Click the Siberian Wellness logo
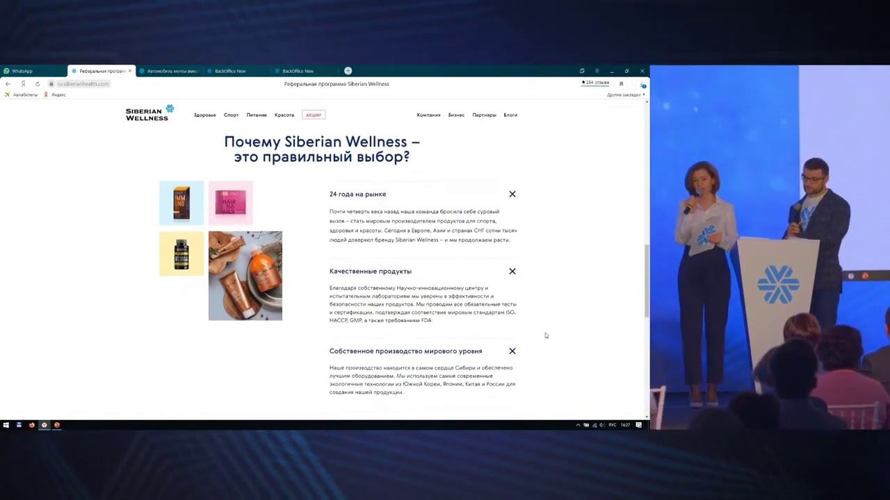The height and width of the screenshot is (500, 890). tap(149, 113)
